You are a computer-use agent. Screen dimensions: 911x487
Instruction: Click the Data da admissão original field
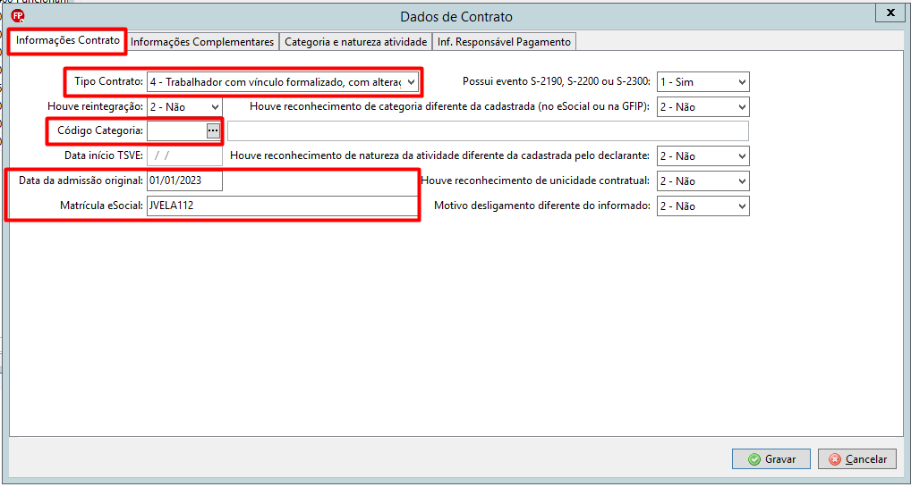tap(184, 181)
